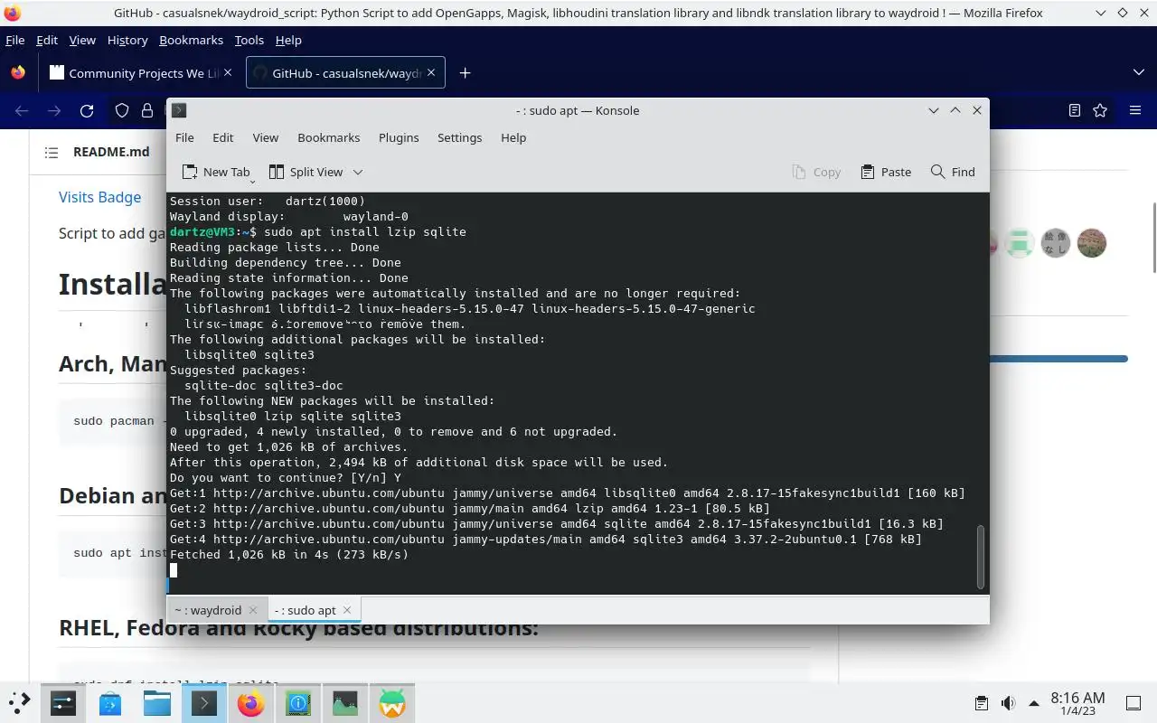The width and height of the screenshot is (1157, 723).
Task: Open Firefox Tools menu
Action: pos(249,40)
